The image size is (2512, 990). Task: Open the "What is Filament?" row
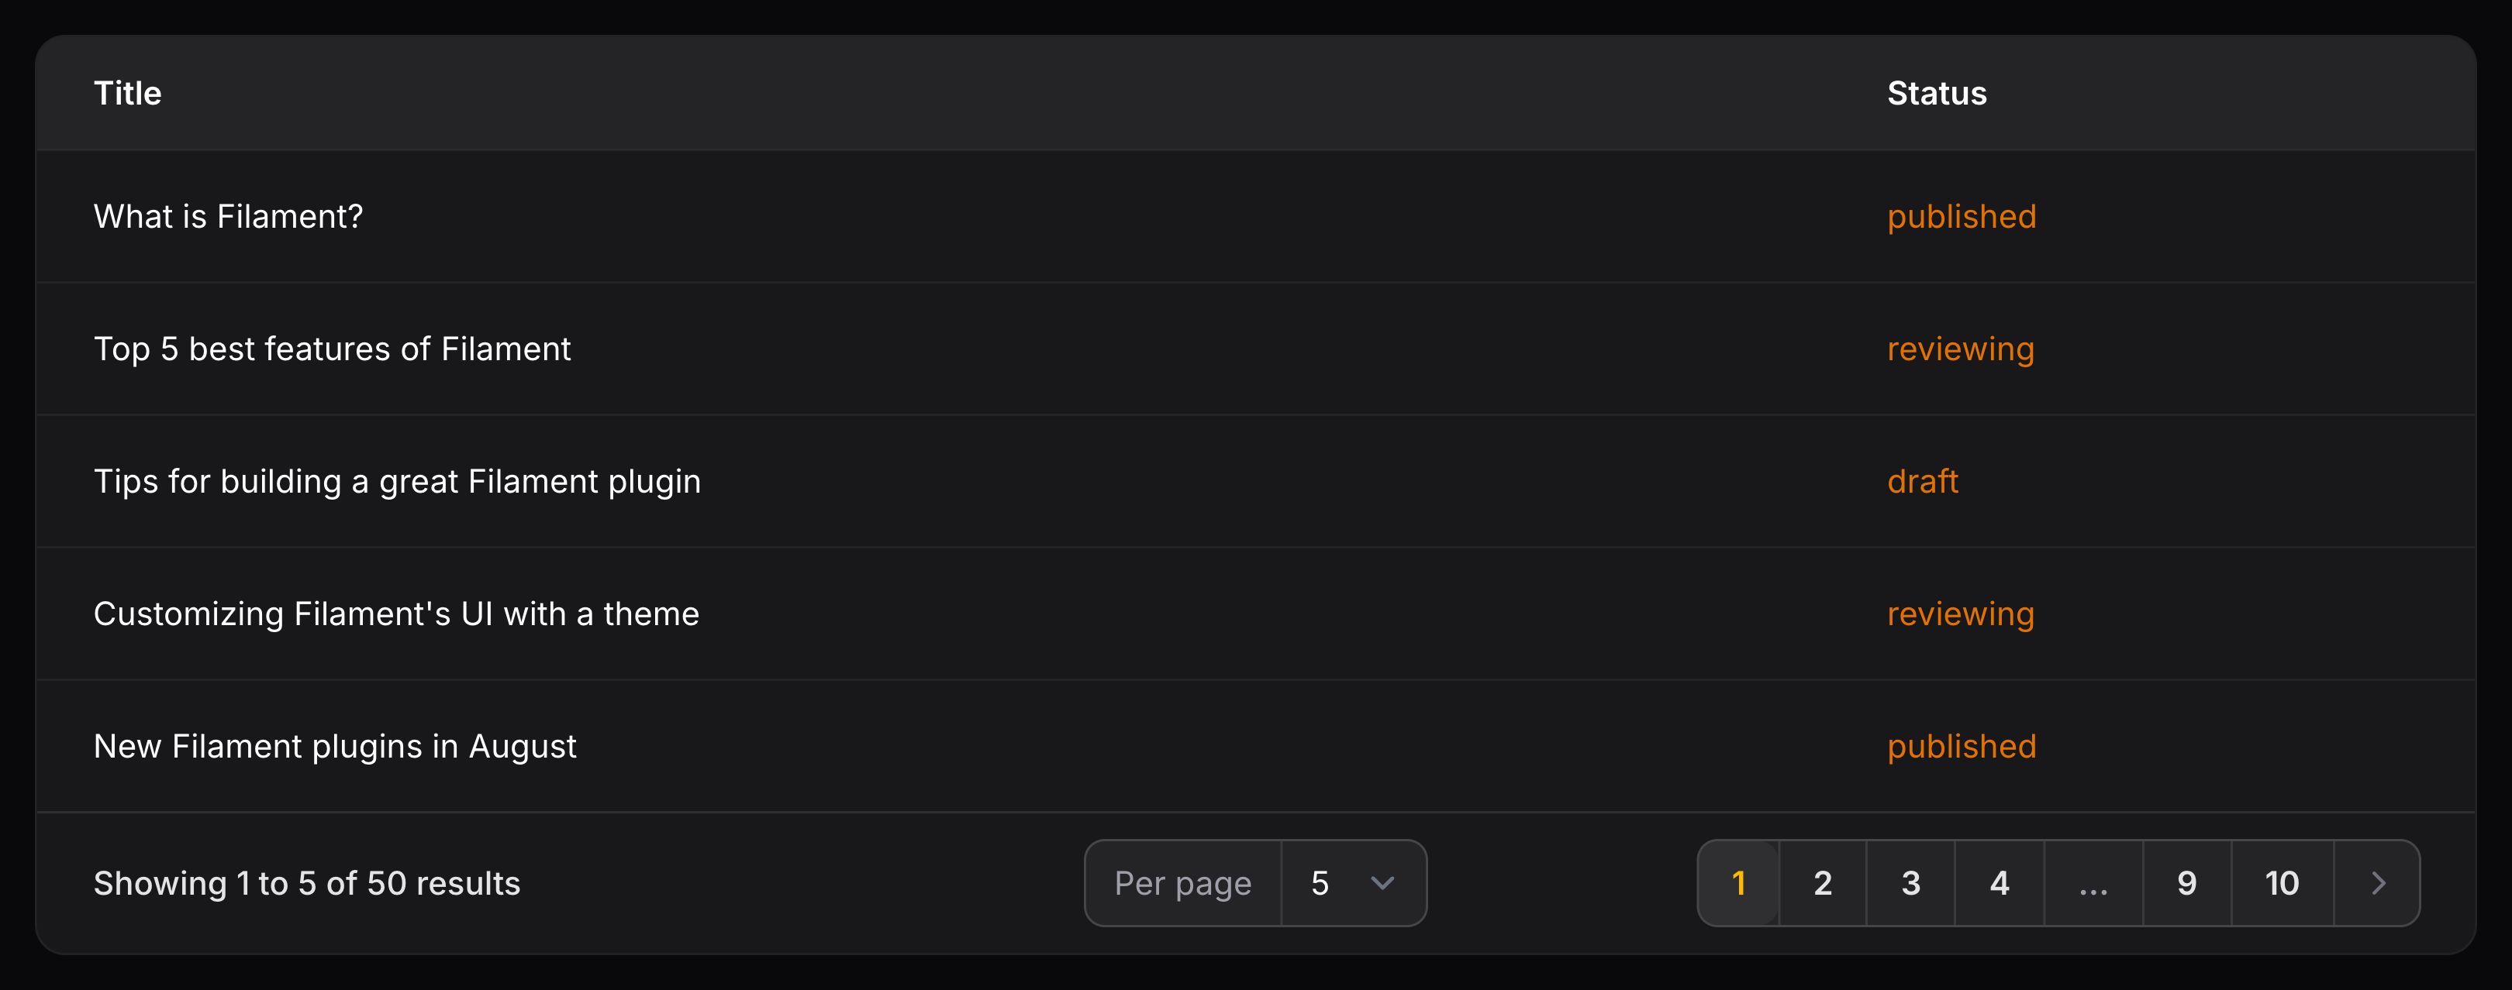[228, 216]
